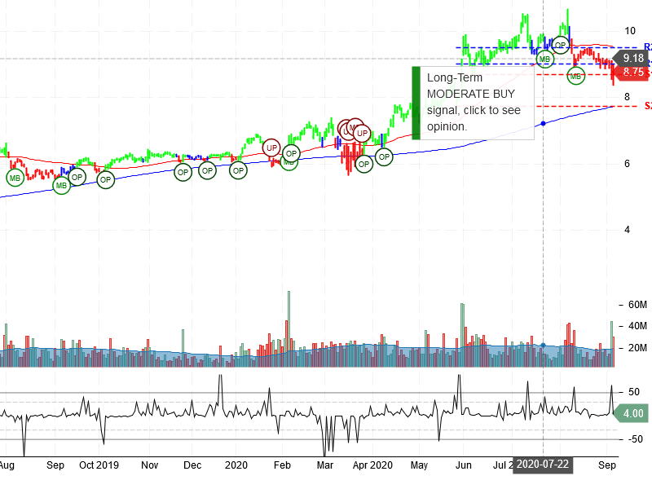Click the OP signal marker from late November 2019
This screenshot has width=652, height=489.
pyautogui.click(x=183, y=172)
